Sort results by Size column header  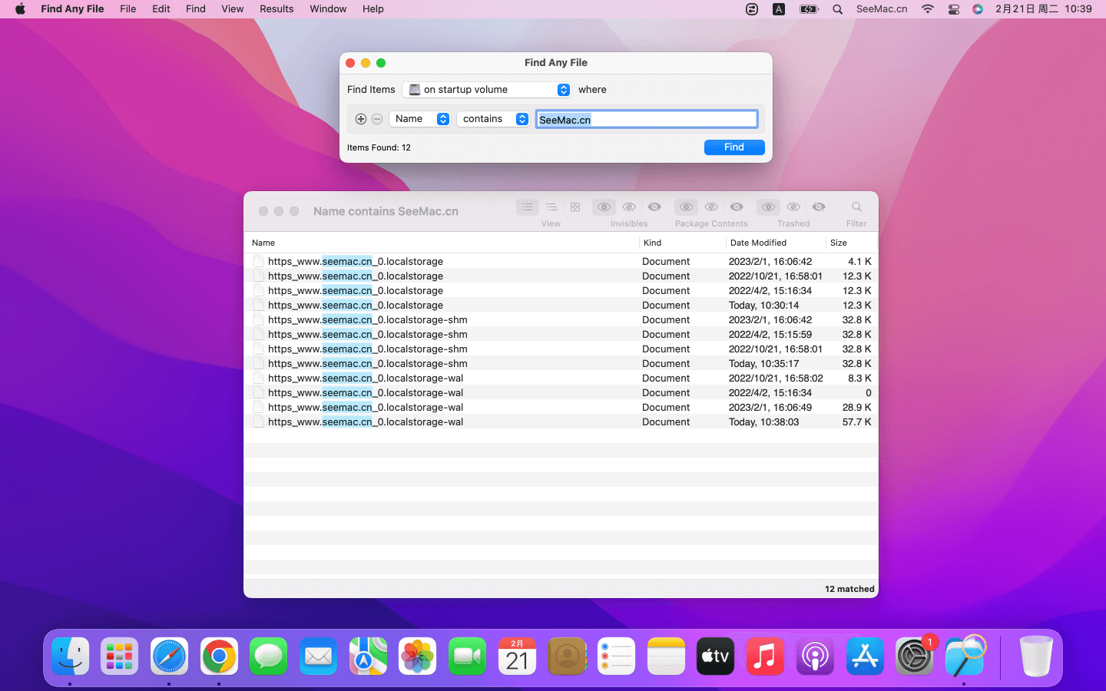coord(851,243)
